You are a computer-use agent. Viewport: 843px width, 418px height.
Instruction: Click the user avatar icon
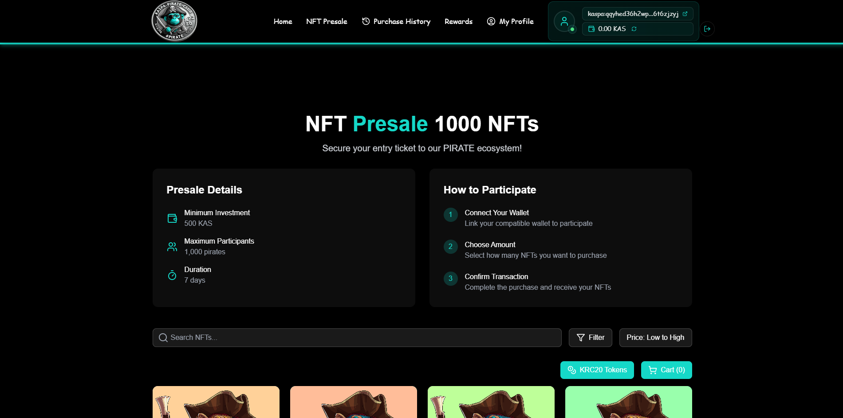(x=564, y=21)
